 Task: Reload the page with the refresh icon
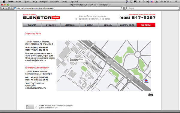(121, 8)
